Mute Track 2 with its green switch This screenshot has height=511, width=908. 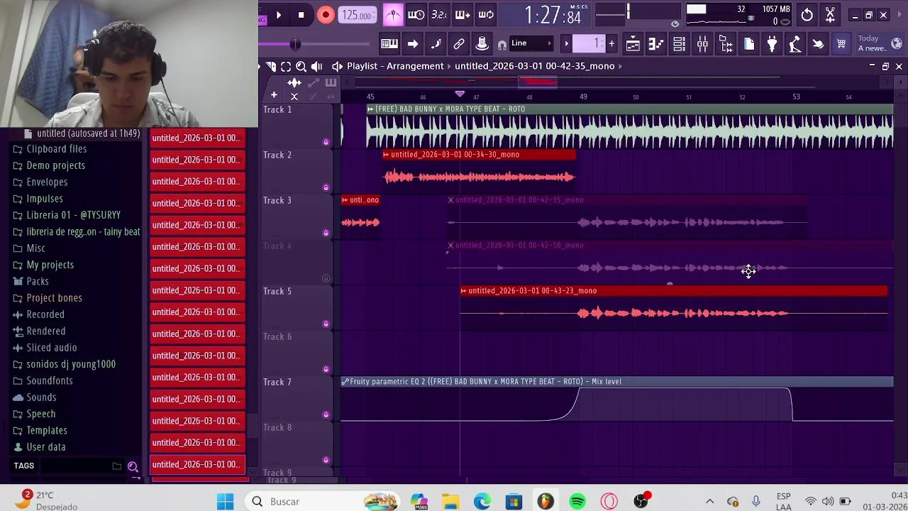pos(326,187)
